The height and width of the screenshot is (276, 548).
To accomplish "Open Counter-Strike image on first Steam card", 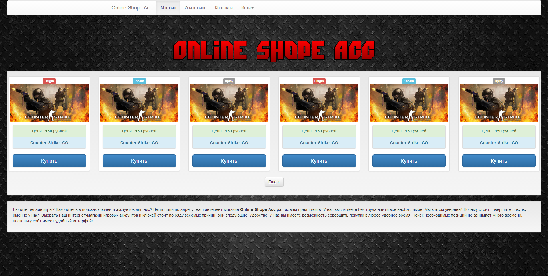I will [x=139, y=103].
